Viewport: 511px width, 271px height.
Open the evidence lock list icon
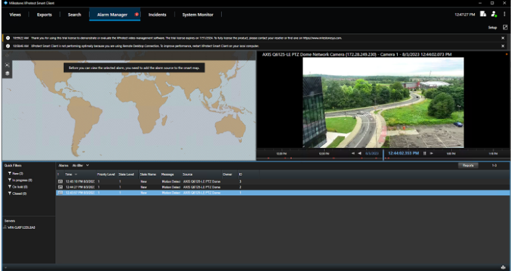point(483,14)
